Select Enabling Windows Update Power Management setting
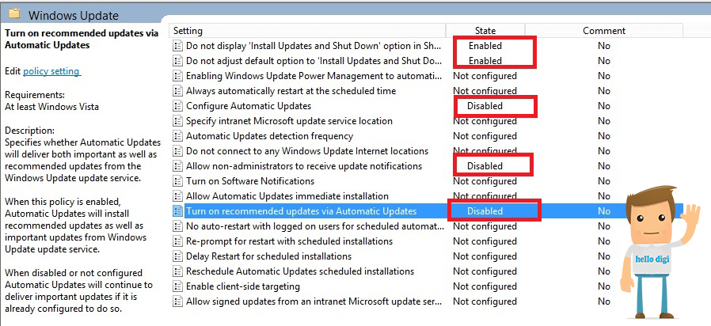This screenshot has height=326, width=711. click(427, 76)
